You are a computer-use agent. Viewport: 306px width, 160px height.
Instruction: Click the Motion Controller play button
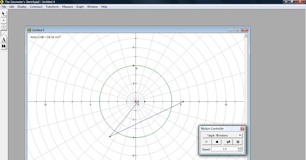[207, 142]
